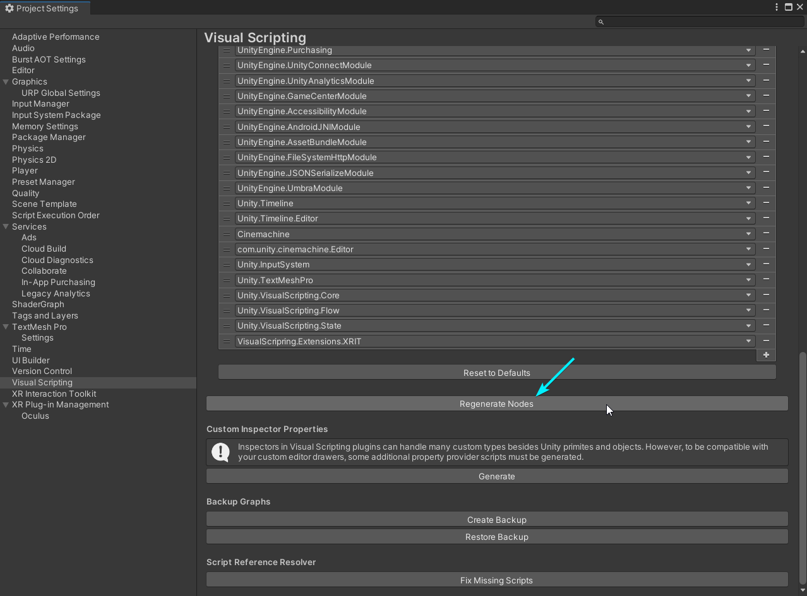Viewport: 807px width, 596px height.
Task: Remove Cinemachine row using its minus icon
Action: pyautogui.click(x=766, y=233)
